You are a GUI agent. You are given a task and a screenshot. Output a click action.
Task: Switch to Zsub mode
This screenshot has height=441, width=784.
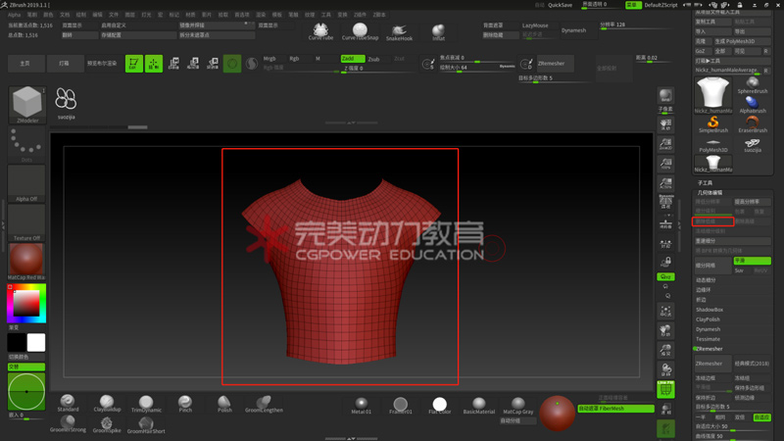374,59
